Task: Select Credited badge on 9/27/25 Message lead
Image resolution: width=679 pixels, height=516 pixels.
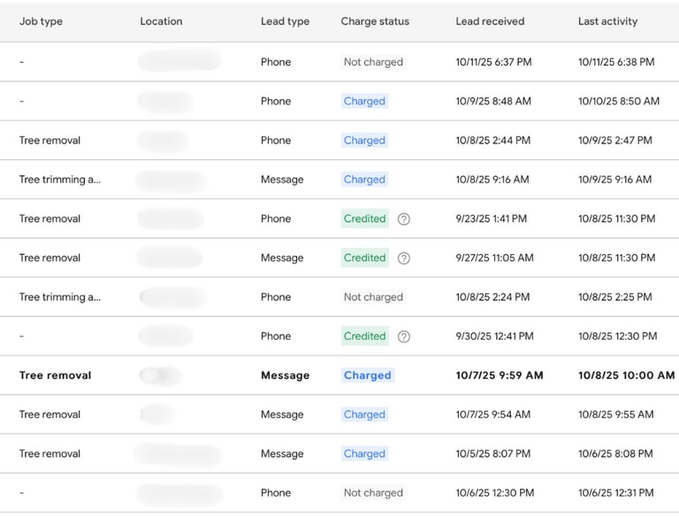Action: click(365, 258)
